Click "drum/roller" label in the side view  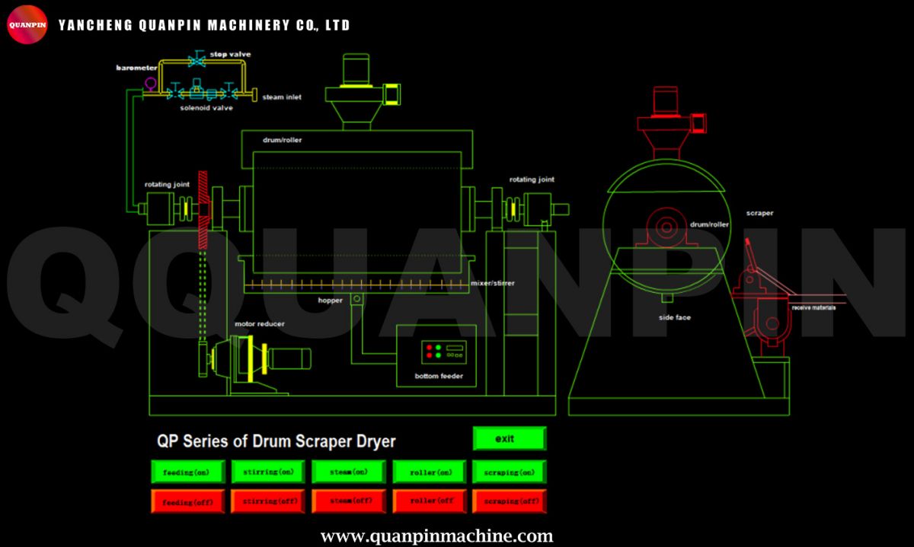tap(709, 224)
